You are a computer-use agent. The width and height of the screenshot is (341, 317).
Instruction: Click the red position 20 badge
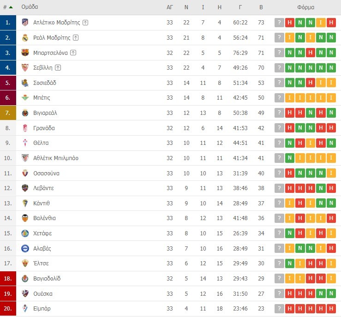8,309
